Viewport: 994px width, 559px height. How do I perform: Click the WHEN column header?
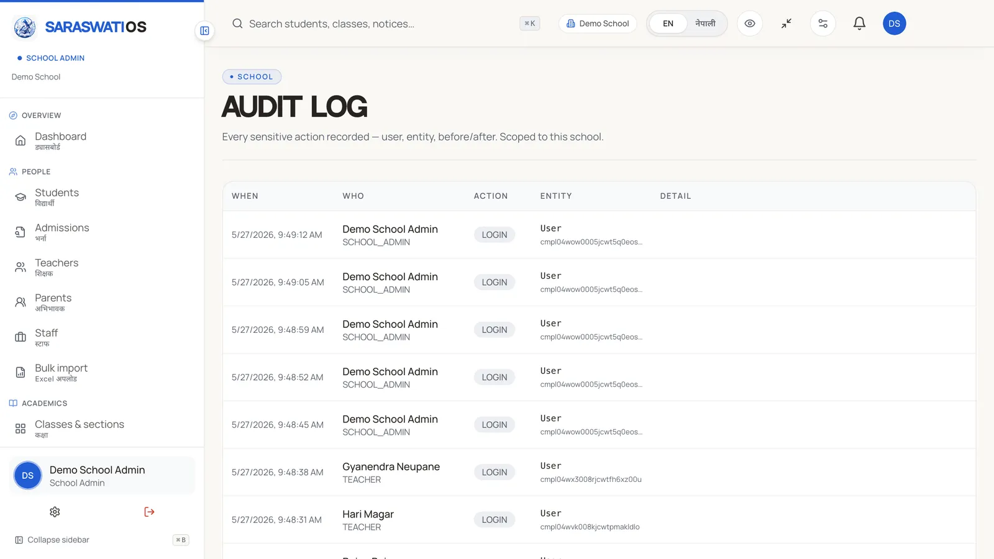point(245,196)
